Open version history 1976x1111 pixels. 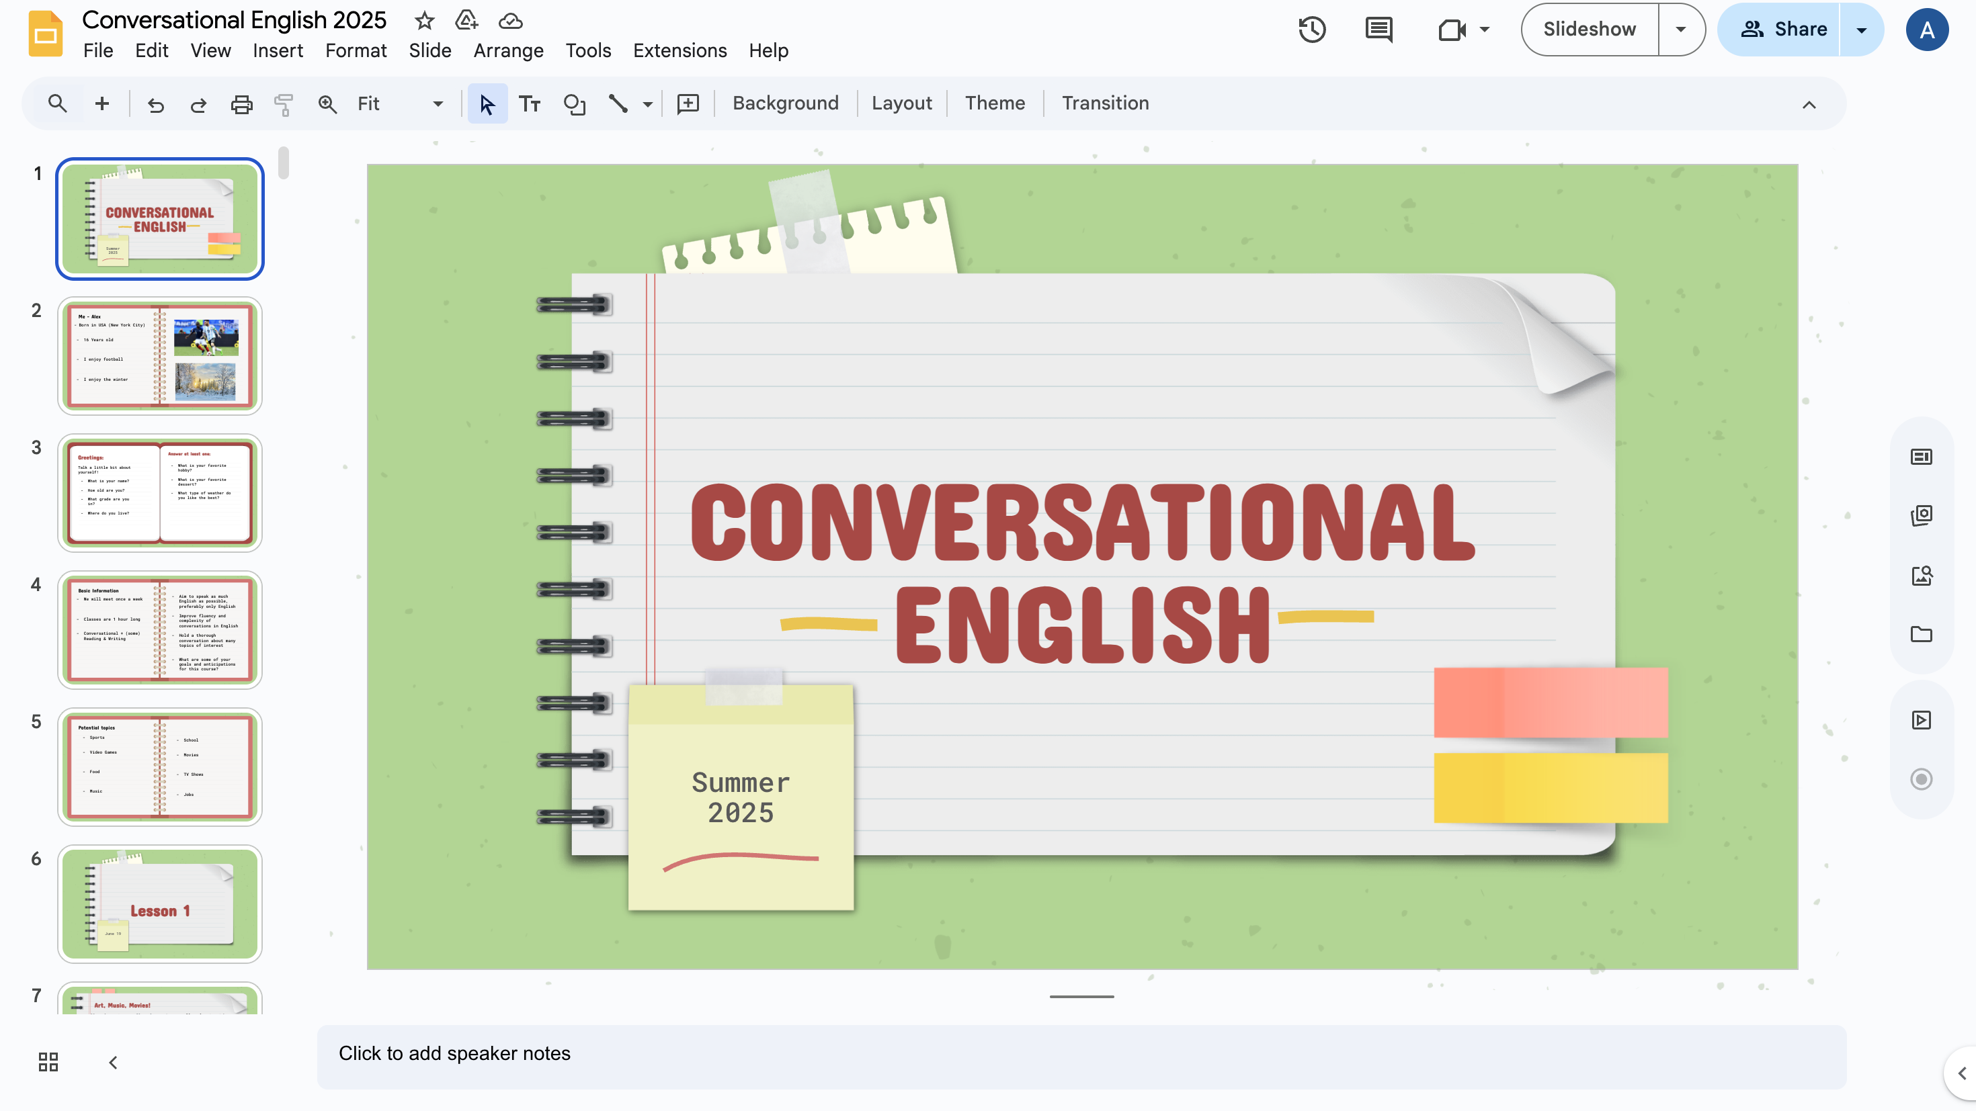[1313, 29]
